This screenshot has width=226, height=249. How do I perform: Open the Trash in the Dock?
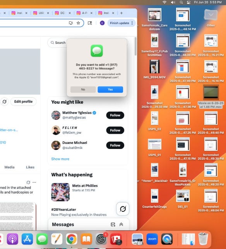coord(203,239)
